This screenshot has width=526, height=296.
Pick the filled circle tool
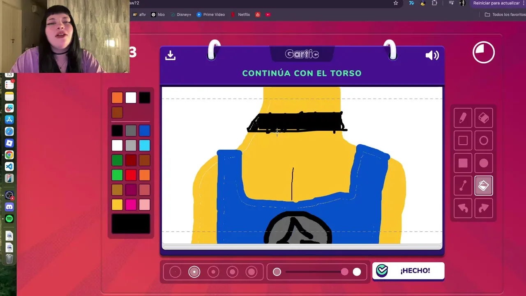click(x=484, y=163)
